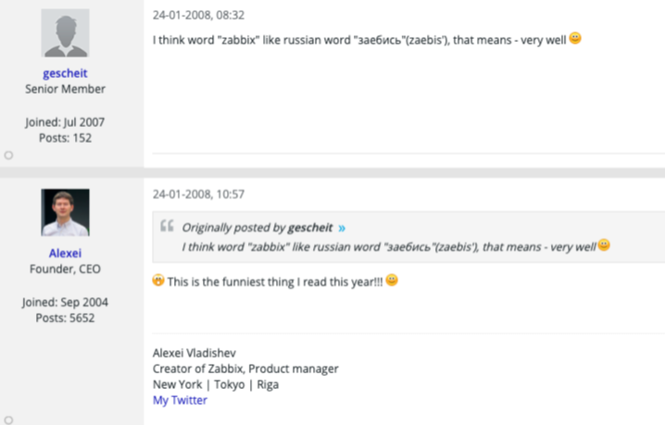Viewport: 665px width, 425px height.
Task: Click the 24-01-2008, 08:32 post timestamp
Action: pos(198,15)
